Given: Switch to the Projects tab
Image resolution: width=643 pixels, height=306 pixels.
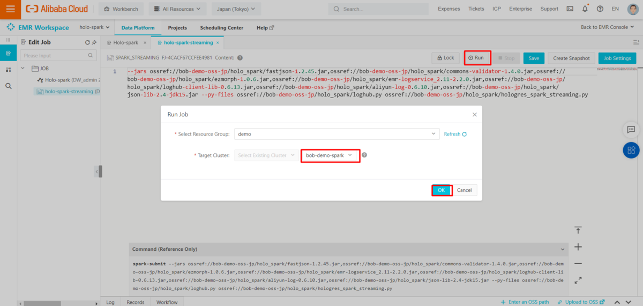Looking at the screenshot, I should [x=177, y=28].
